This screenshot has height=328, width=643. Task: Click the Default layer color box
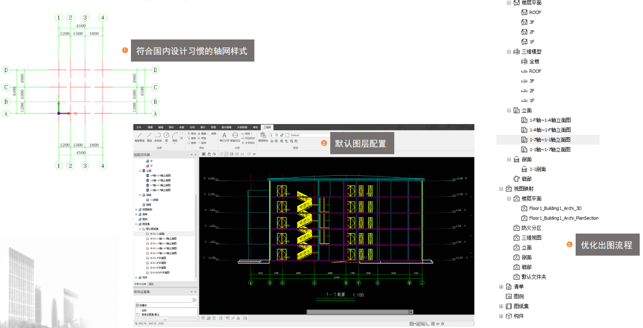pyautogui.click(x=287, y=135)
